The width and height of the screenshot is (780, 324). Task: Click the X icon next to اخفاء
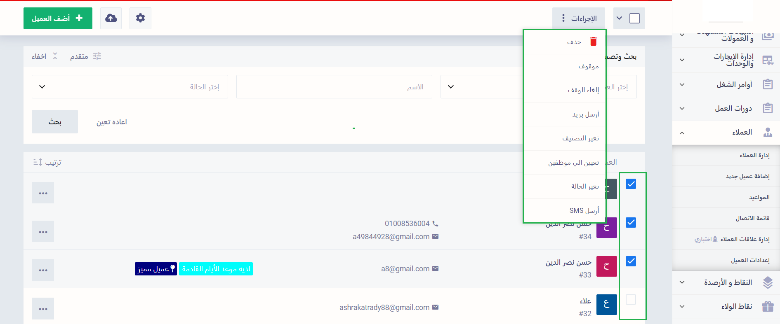pos(55,56)
